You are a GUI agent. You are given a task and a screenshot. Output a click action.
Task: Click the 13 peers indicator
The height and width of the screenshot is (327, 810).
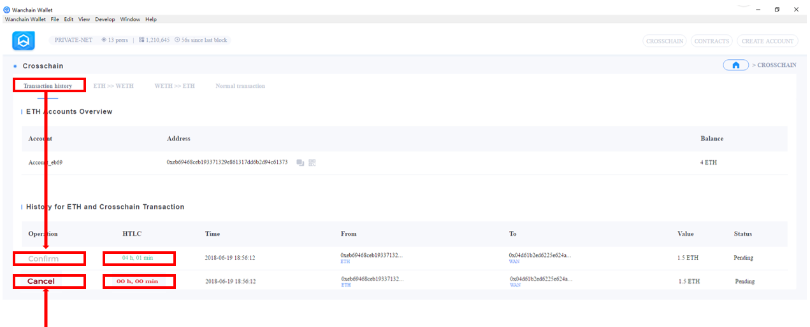(x=119, y=40)
